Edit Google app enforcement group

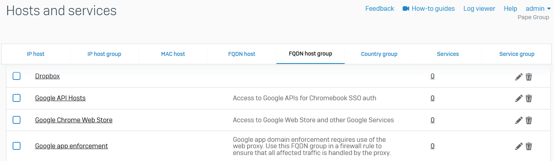[x=519, y=146]
